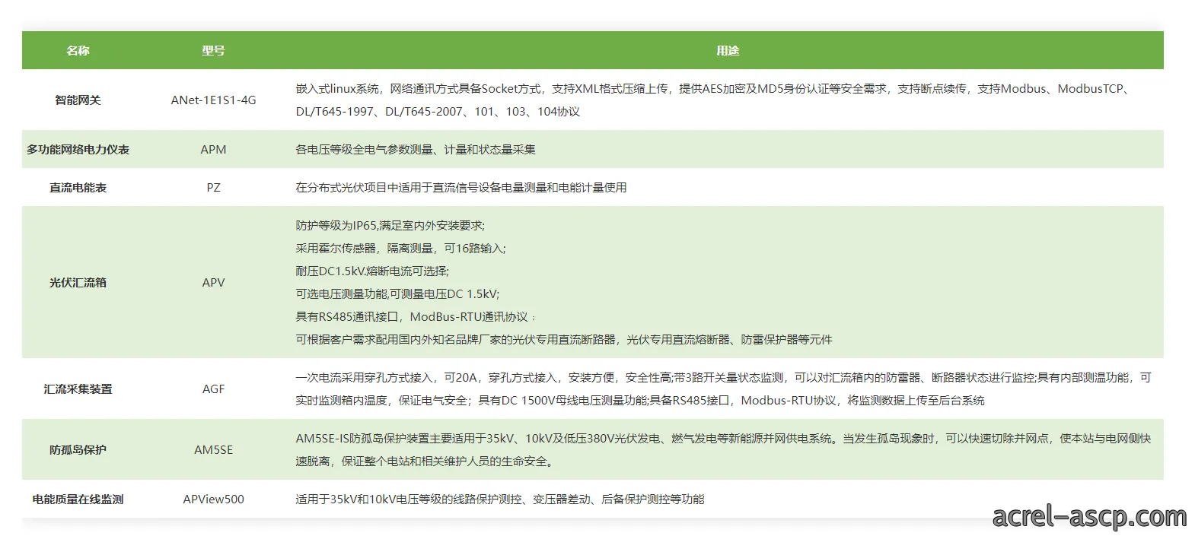The width and height of the screenshot is (1195, 536).
Task: Select the 光伏汇流箱 name cell
Action: click(x=78, y=282)
